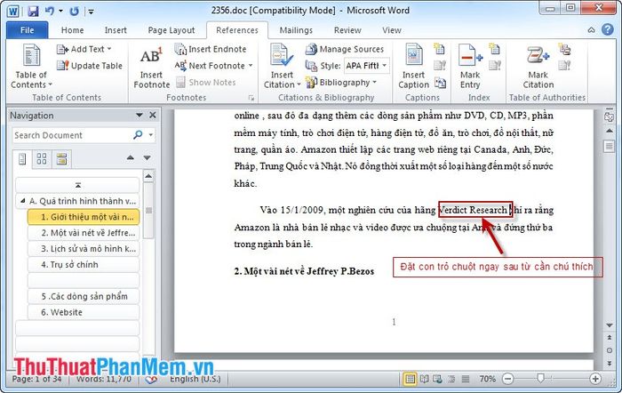Open the Table of Contents button
This screenshot has height=393, width=622.
click(31, 67)
